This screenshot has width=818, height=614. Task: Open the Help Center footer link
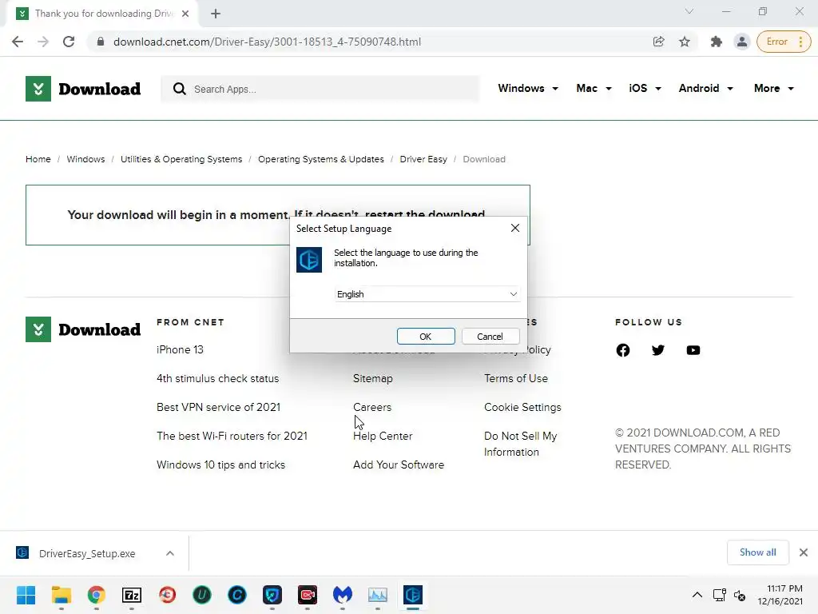coord(383,436)
